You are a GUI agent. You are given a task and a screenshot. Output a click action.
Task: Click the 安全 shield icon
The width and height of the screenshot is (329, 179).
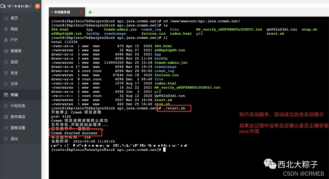click(x=6, y=73)
